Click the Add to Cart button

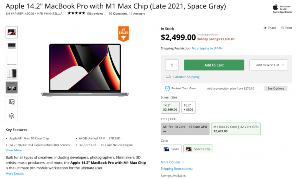[214, 65]
